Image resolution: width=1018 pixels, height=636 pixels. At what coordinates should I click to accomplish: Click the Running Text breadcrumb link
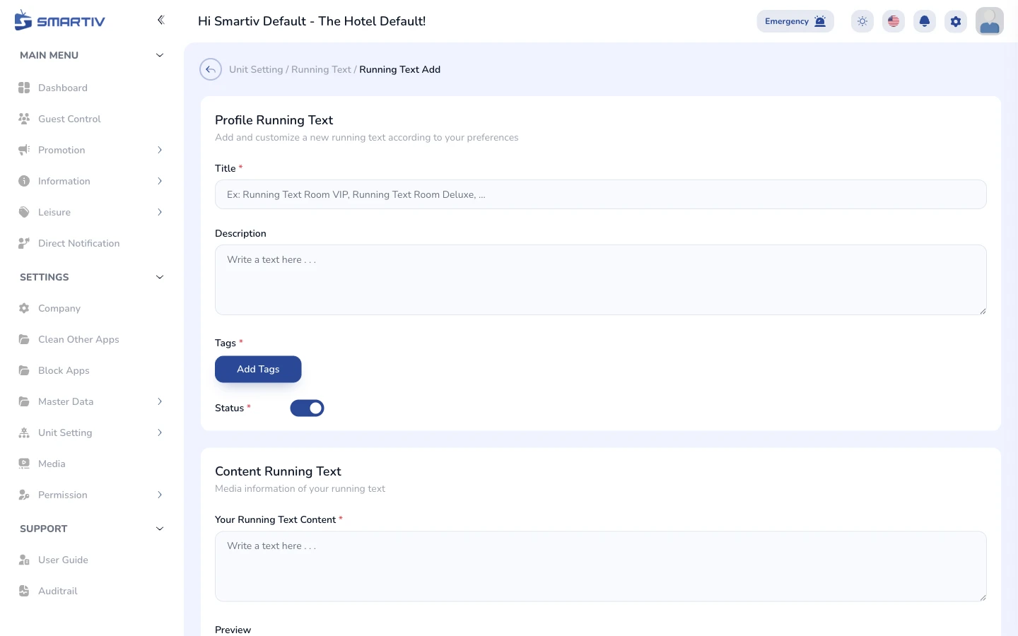pos(321,69)
